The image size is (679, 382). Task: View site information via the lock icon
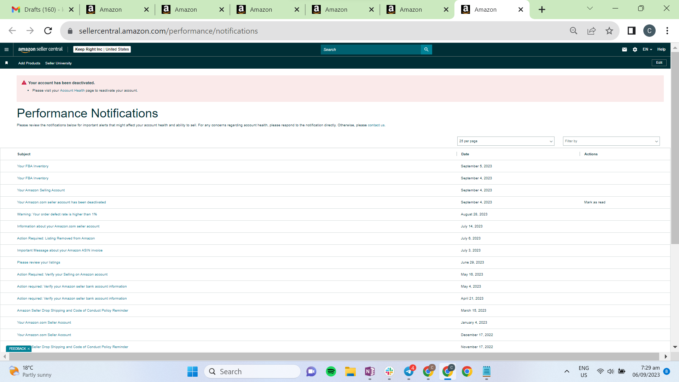(x=70, y=31)
